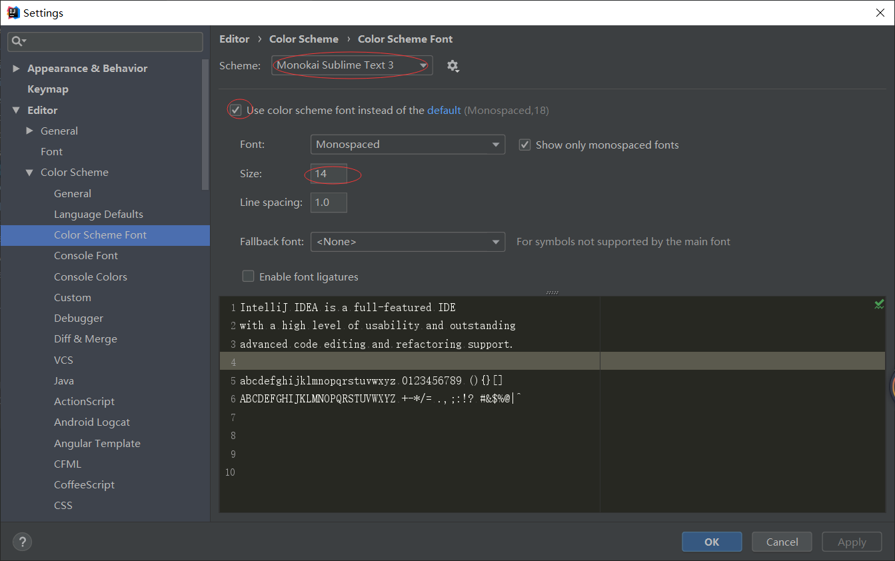Select Custom under Color Scheme
This screenshot has height=561, width=895.
point(73,297)
